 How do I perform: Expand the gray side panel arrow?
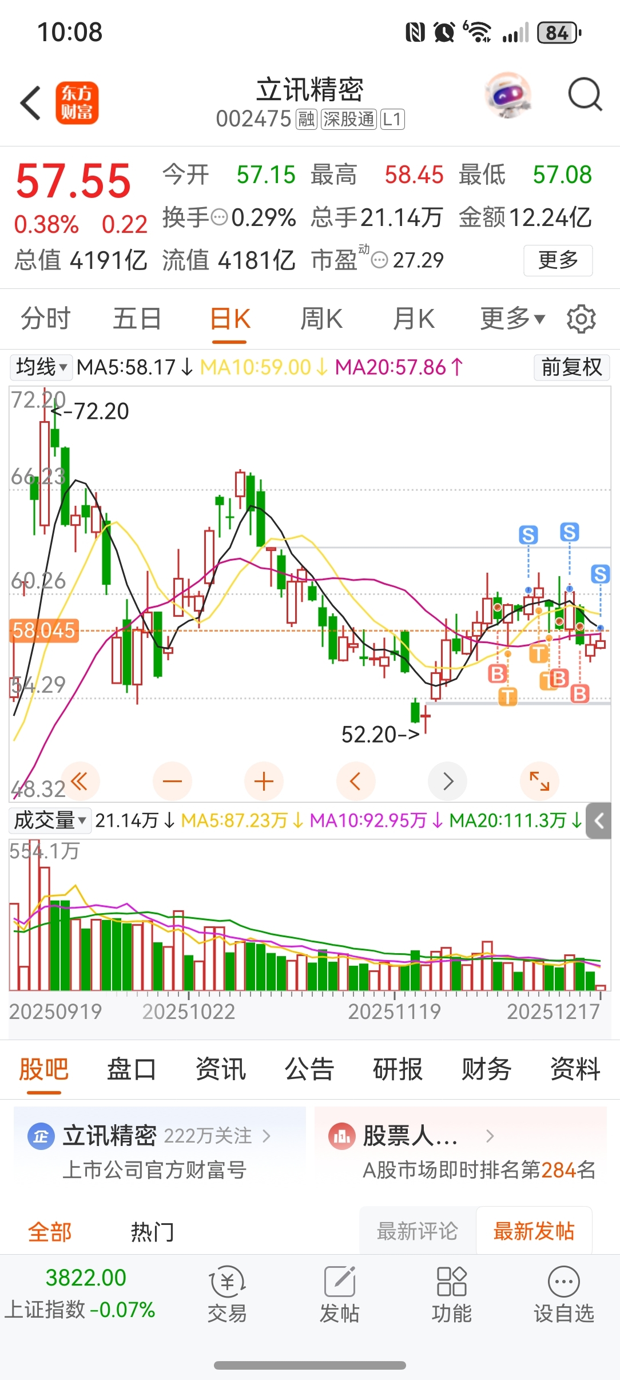click(599, 821)
